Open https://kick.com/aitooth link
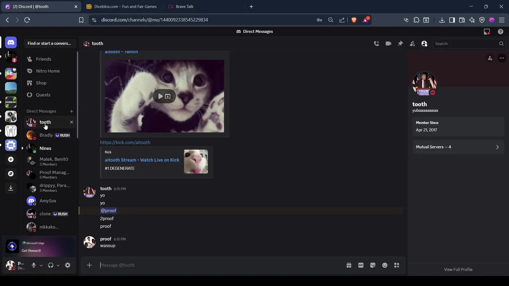The width and height of the screenshot is (509, 286). pyautogui.click(x=125, y=143)
